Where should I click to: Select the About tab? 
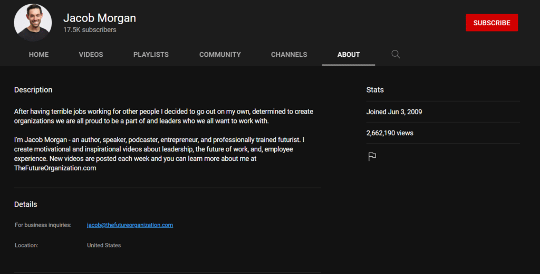click(x=349, y=55)
